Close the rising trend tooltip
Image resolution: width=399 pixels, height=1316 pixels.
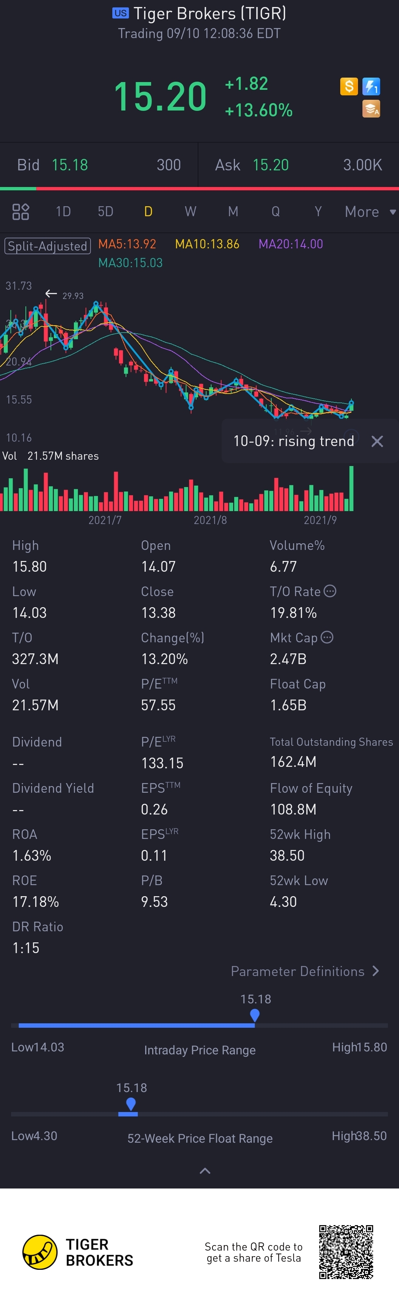(377, 441)
